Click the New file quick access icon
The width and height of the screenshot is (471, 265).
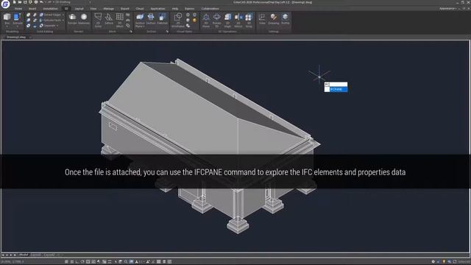tap(14, 2)
